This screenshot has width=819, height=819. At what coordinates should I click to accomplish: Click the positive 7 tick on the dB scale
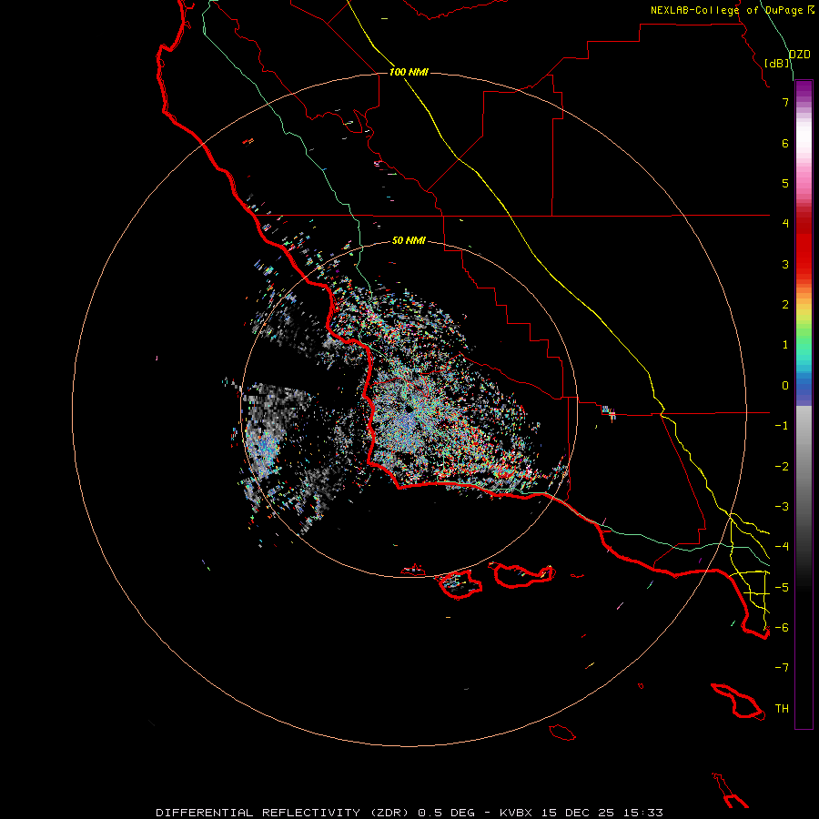[x=785, y=102]
